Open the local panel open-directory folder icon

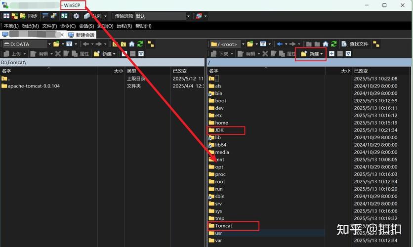click(56, 44)
